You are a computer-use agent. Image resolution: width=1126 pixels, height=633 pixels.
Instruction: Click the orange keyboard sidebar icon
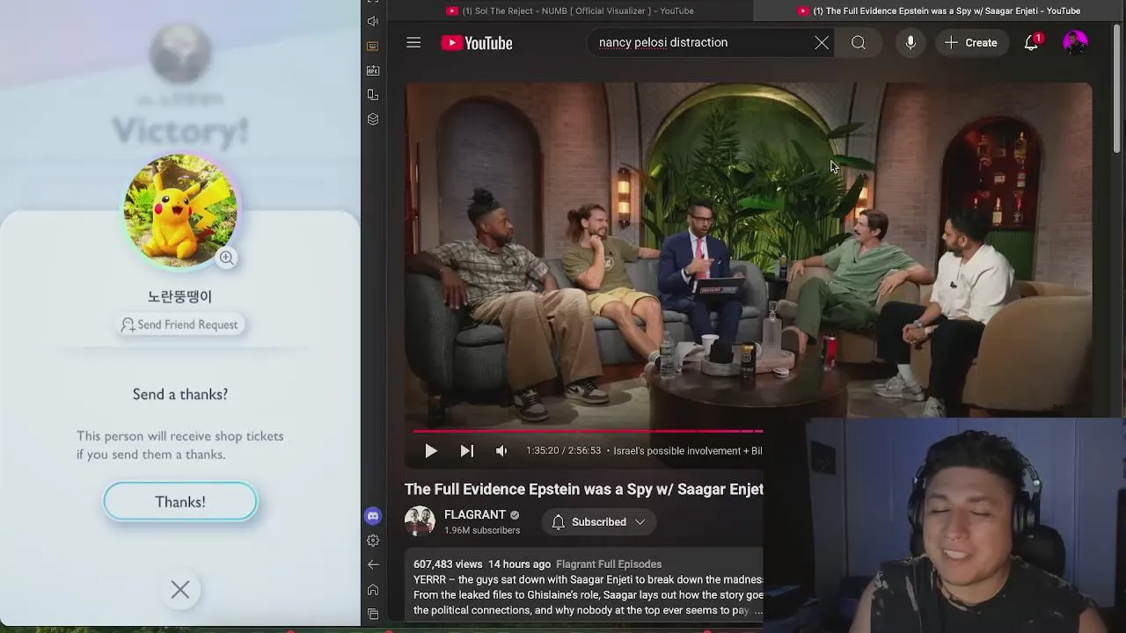(x=373, y=46)
